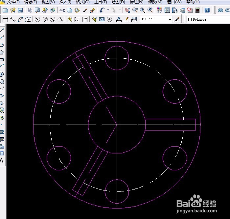Screen dimensions: 230x219
Task: Select the Arc Length dimension tool
Action: (x=20, y=19)
